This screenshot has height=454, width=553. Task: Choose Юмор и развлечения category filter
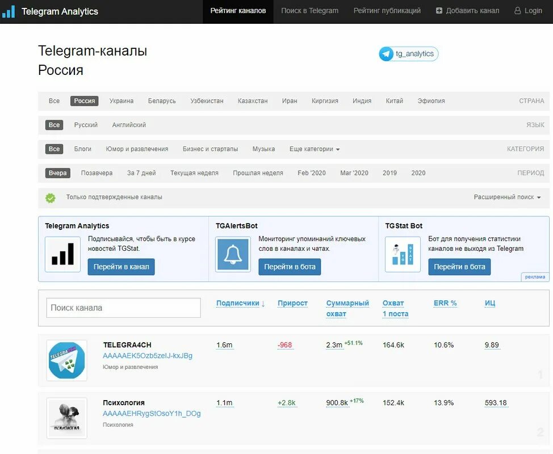click(x=137, y=149)
